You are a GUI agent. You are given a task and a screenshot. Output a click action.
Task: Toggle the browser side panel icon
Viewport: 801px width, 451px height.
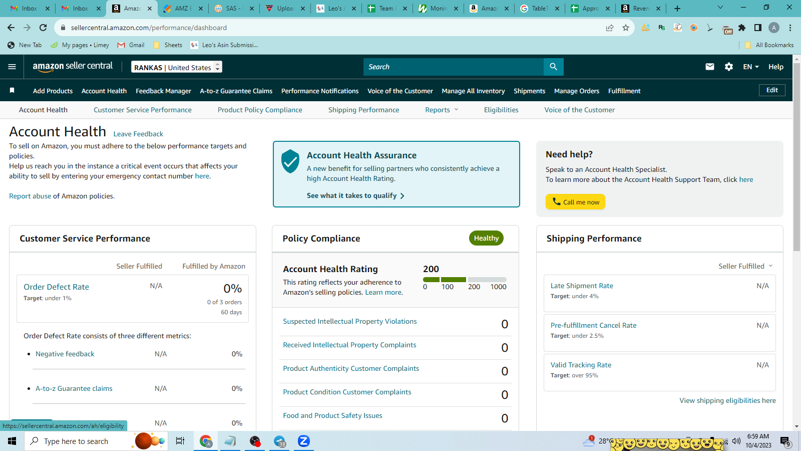pos(758,28)
